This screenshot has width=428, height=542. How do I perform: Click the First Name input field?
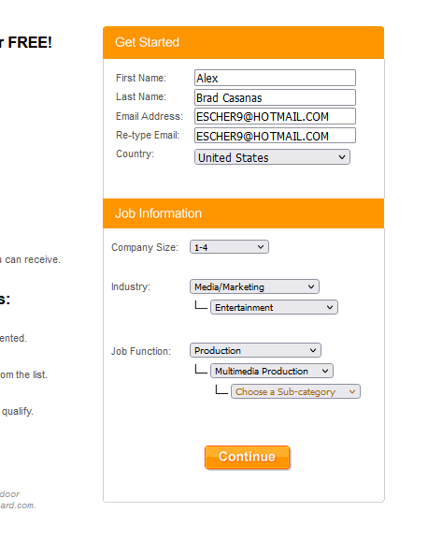(275, 78)
